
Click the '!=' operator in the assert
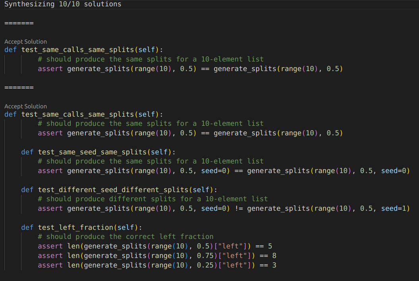[x=239, y=208]
